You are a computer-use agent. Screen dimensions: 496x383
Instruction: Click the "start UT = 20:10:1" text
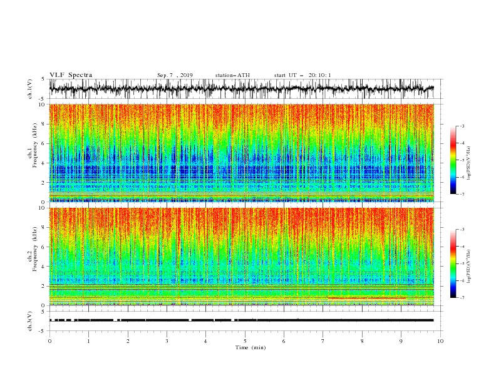click(x=302, y=75)
